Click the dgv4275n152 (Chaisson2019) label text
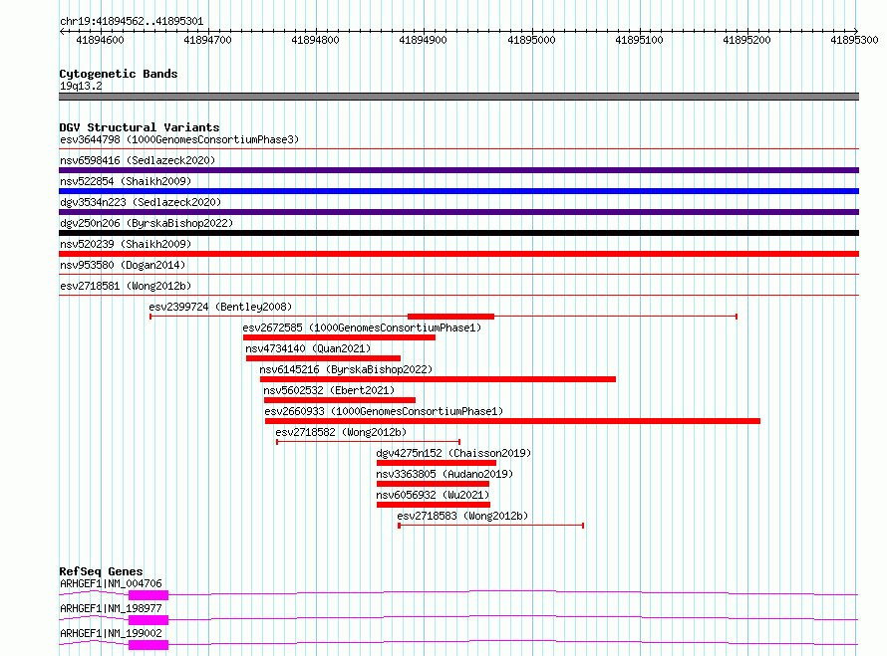This screenshot has width=887, height=656. point(453,453)
